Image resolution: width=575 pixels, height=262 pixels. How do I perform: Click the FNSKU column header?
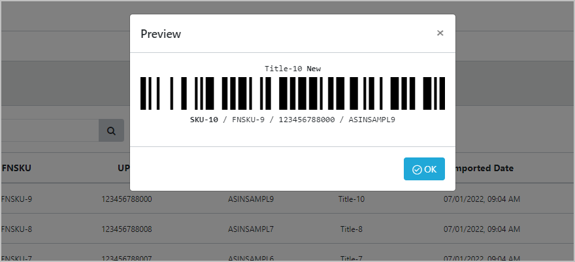click(x=16, y=168)
